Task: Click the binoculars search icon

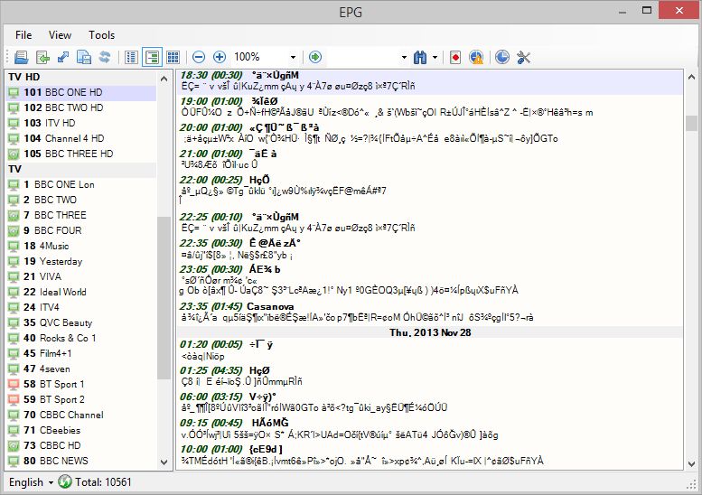Action: coord(419,57)
